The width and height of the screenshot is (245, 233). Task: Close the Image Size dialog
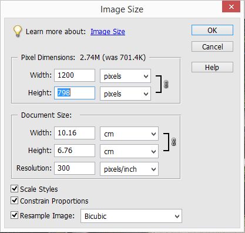coord(231,7)
